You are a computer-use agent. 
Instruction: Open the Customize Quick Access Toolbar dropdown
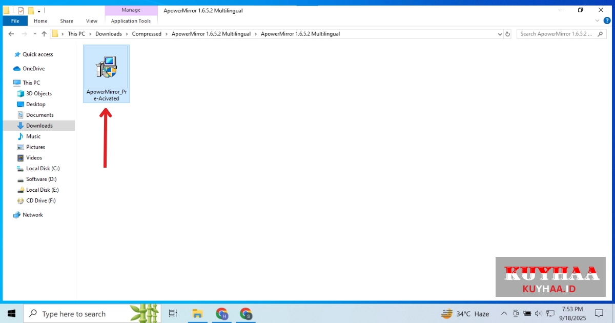click(39, 11)
